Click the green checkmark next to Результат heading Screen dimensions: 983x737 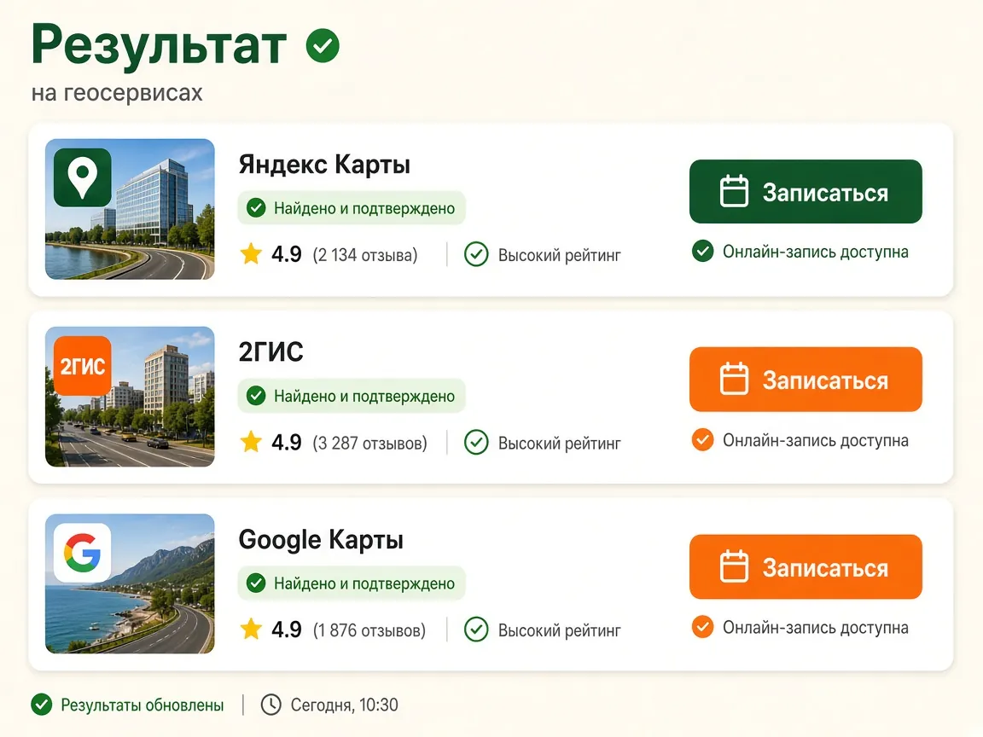[323, 46]
